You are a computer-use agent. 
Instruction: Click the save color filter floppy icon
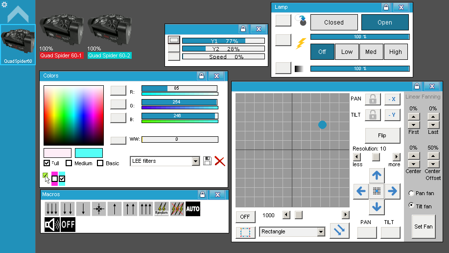[x=207, y=161]
